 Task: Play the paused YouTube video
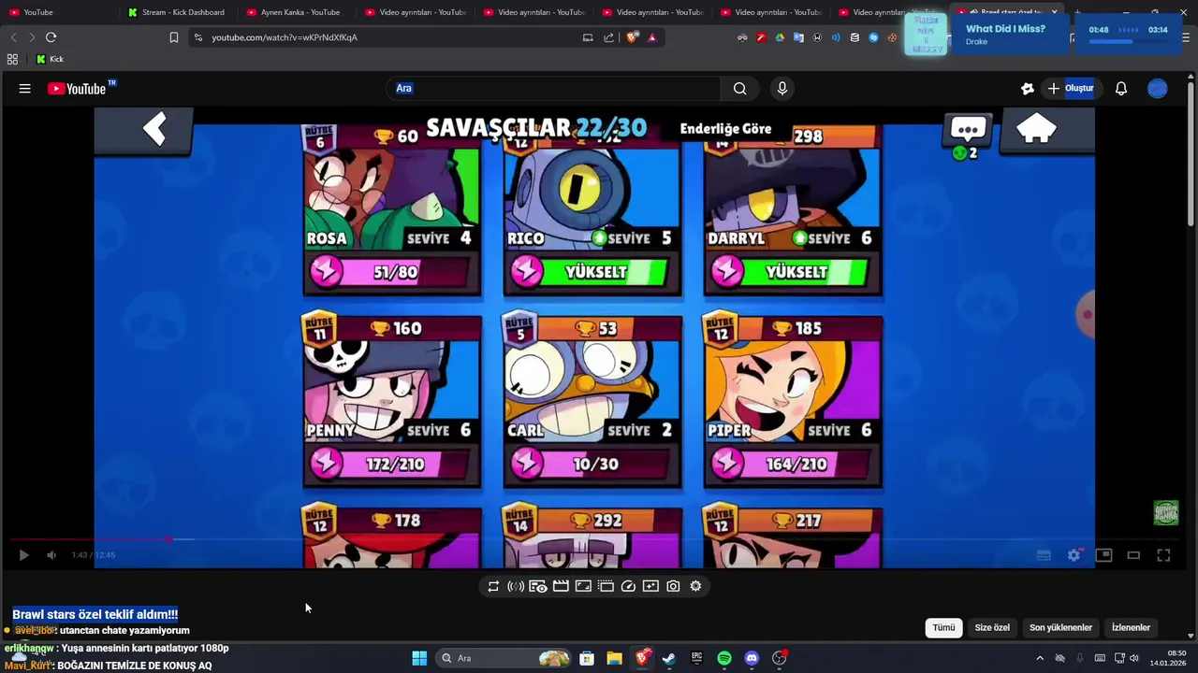coord(23,555)
